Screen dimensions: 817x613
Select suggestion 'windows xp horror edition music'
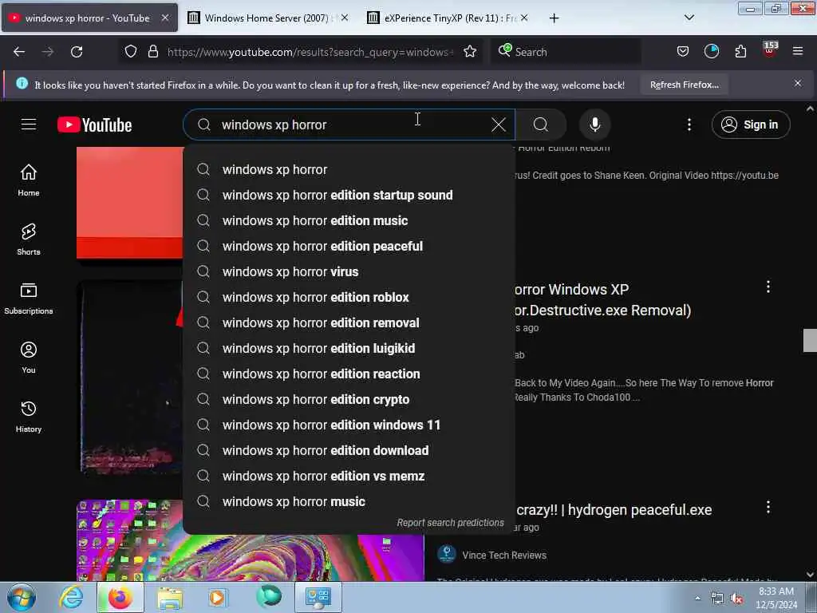[x=349, y=220]
